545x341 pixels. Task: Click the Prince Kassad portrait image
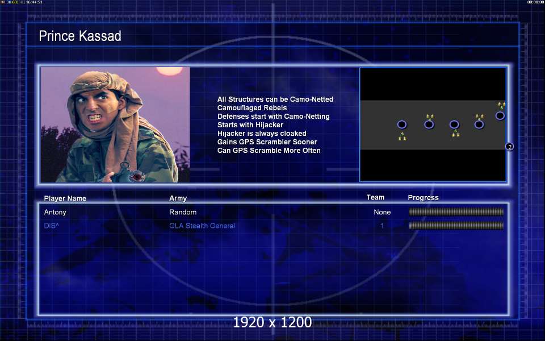[x=115, y=124]
